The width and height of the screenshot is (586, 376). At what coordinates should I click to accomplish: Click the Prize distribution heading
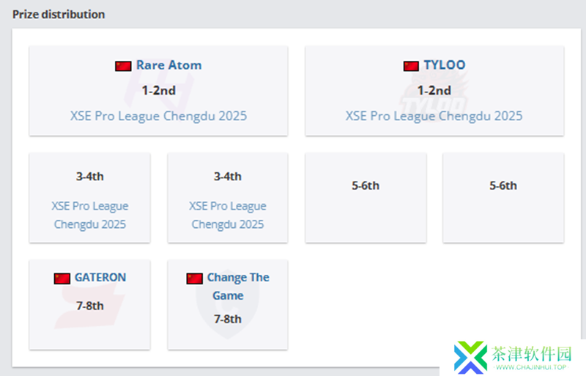click(x=59, y=15)
